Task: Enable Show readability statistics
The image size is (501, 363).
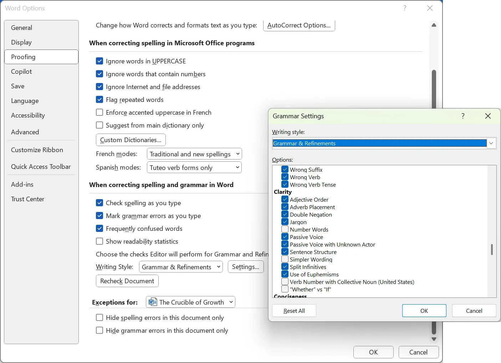Action: [x=99, y=242]
